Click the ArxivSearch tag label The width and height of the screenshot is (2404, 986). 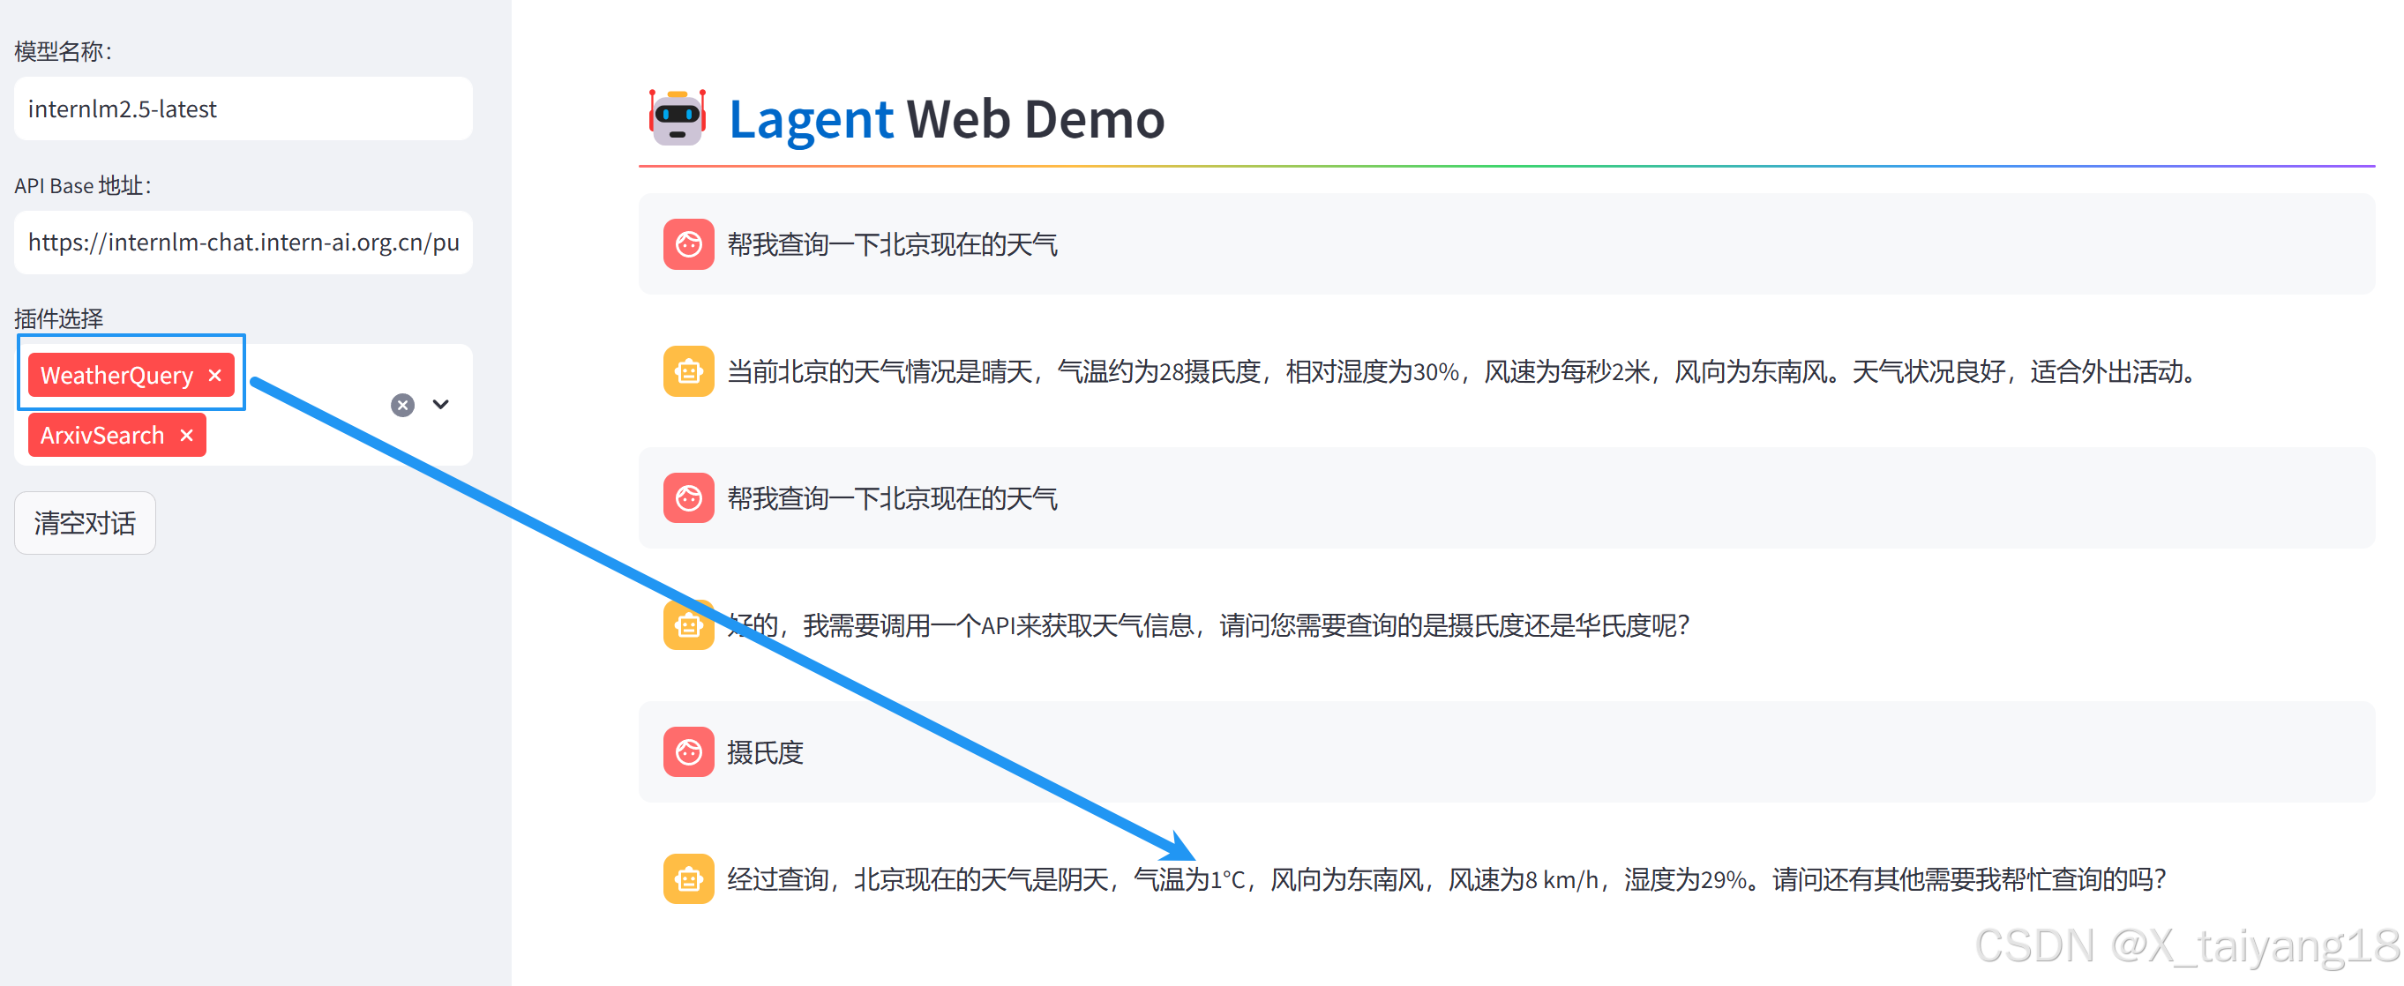101,436
